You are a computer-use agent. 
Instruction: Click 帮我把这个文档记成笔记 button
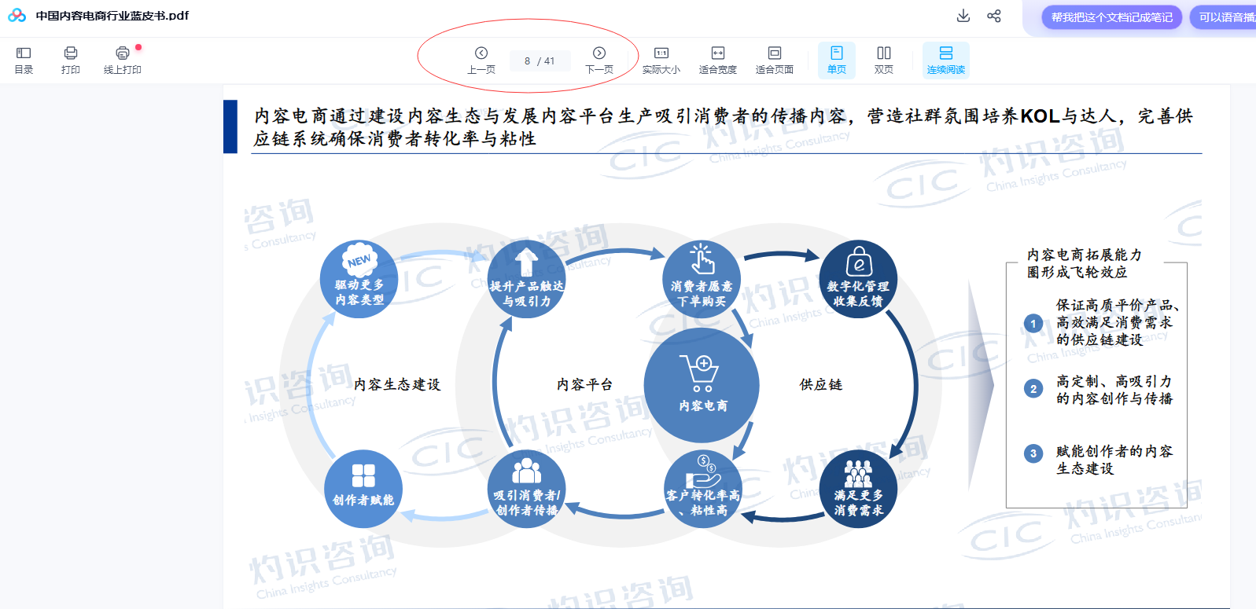coord(1111,17)
